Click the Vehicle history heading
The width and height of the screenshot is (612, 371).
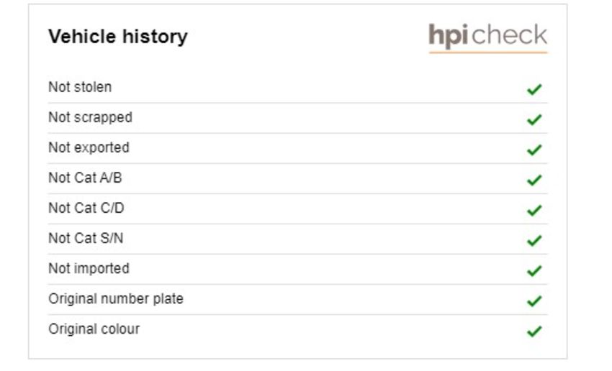[118, 37]
